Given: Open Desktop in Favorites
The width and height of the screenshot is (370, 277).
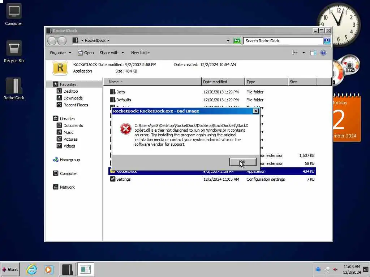Looking at the screenshot, I should [x=67, y=91].
